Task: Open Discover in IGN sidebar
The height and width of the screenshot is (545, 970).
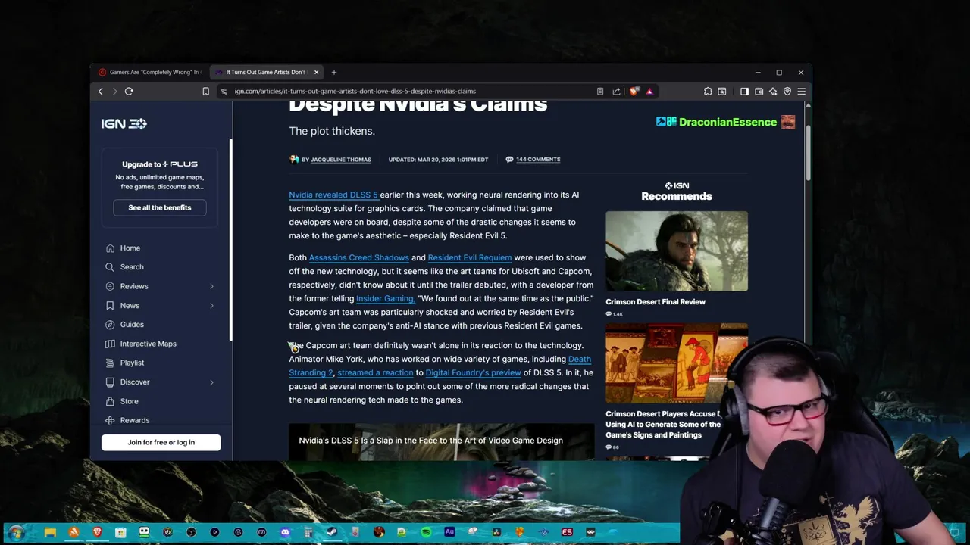Action: (134, 382)
